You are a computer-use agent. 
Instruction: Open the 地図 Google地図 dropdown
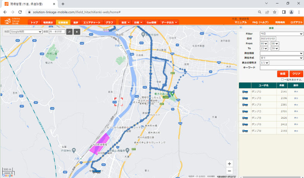point(26,32)
